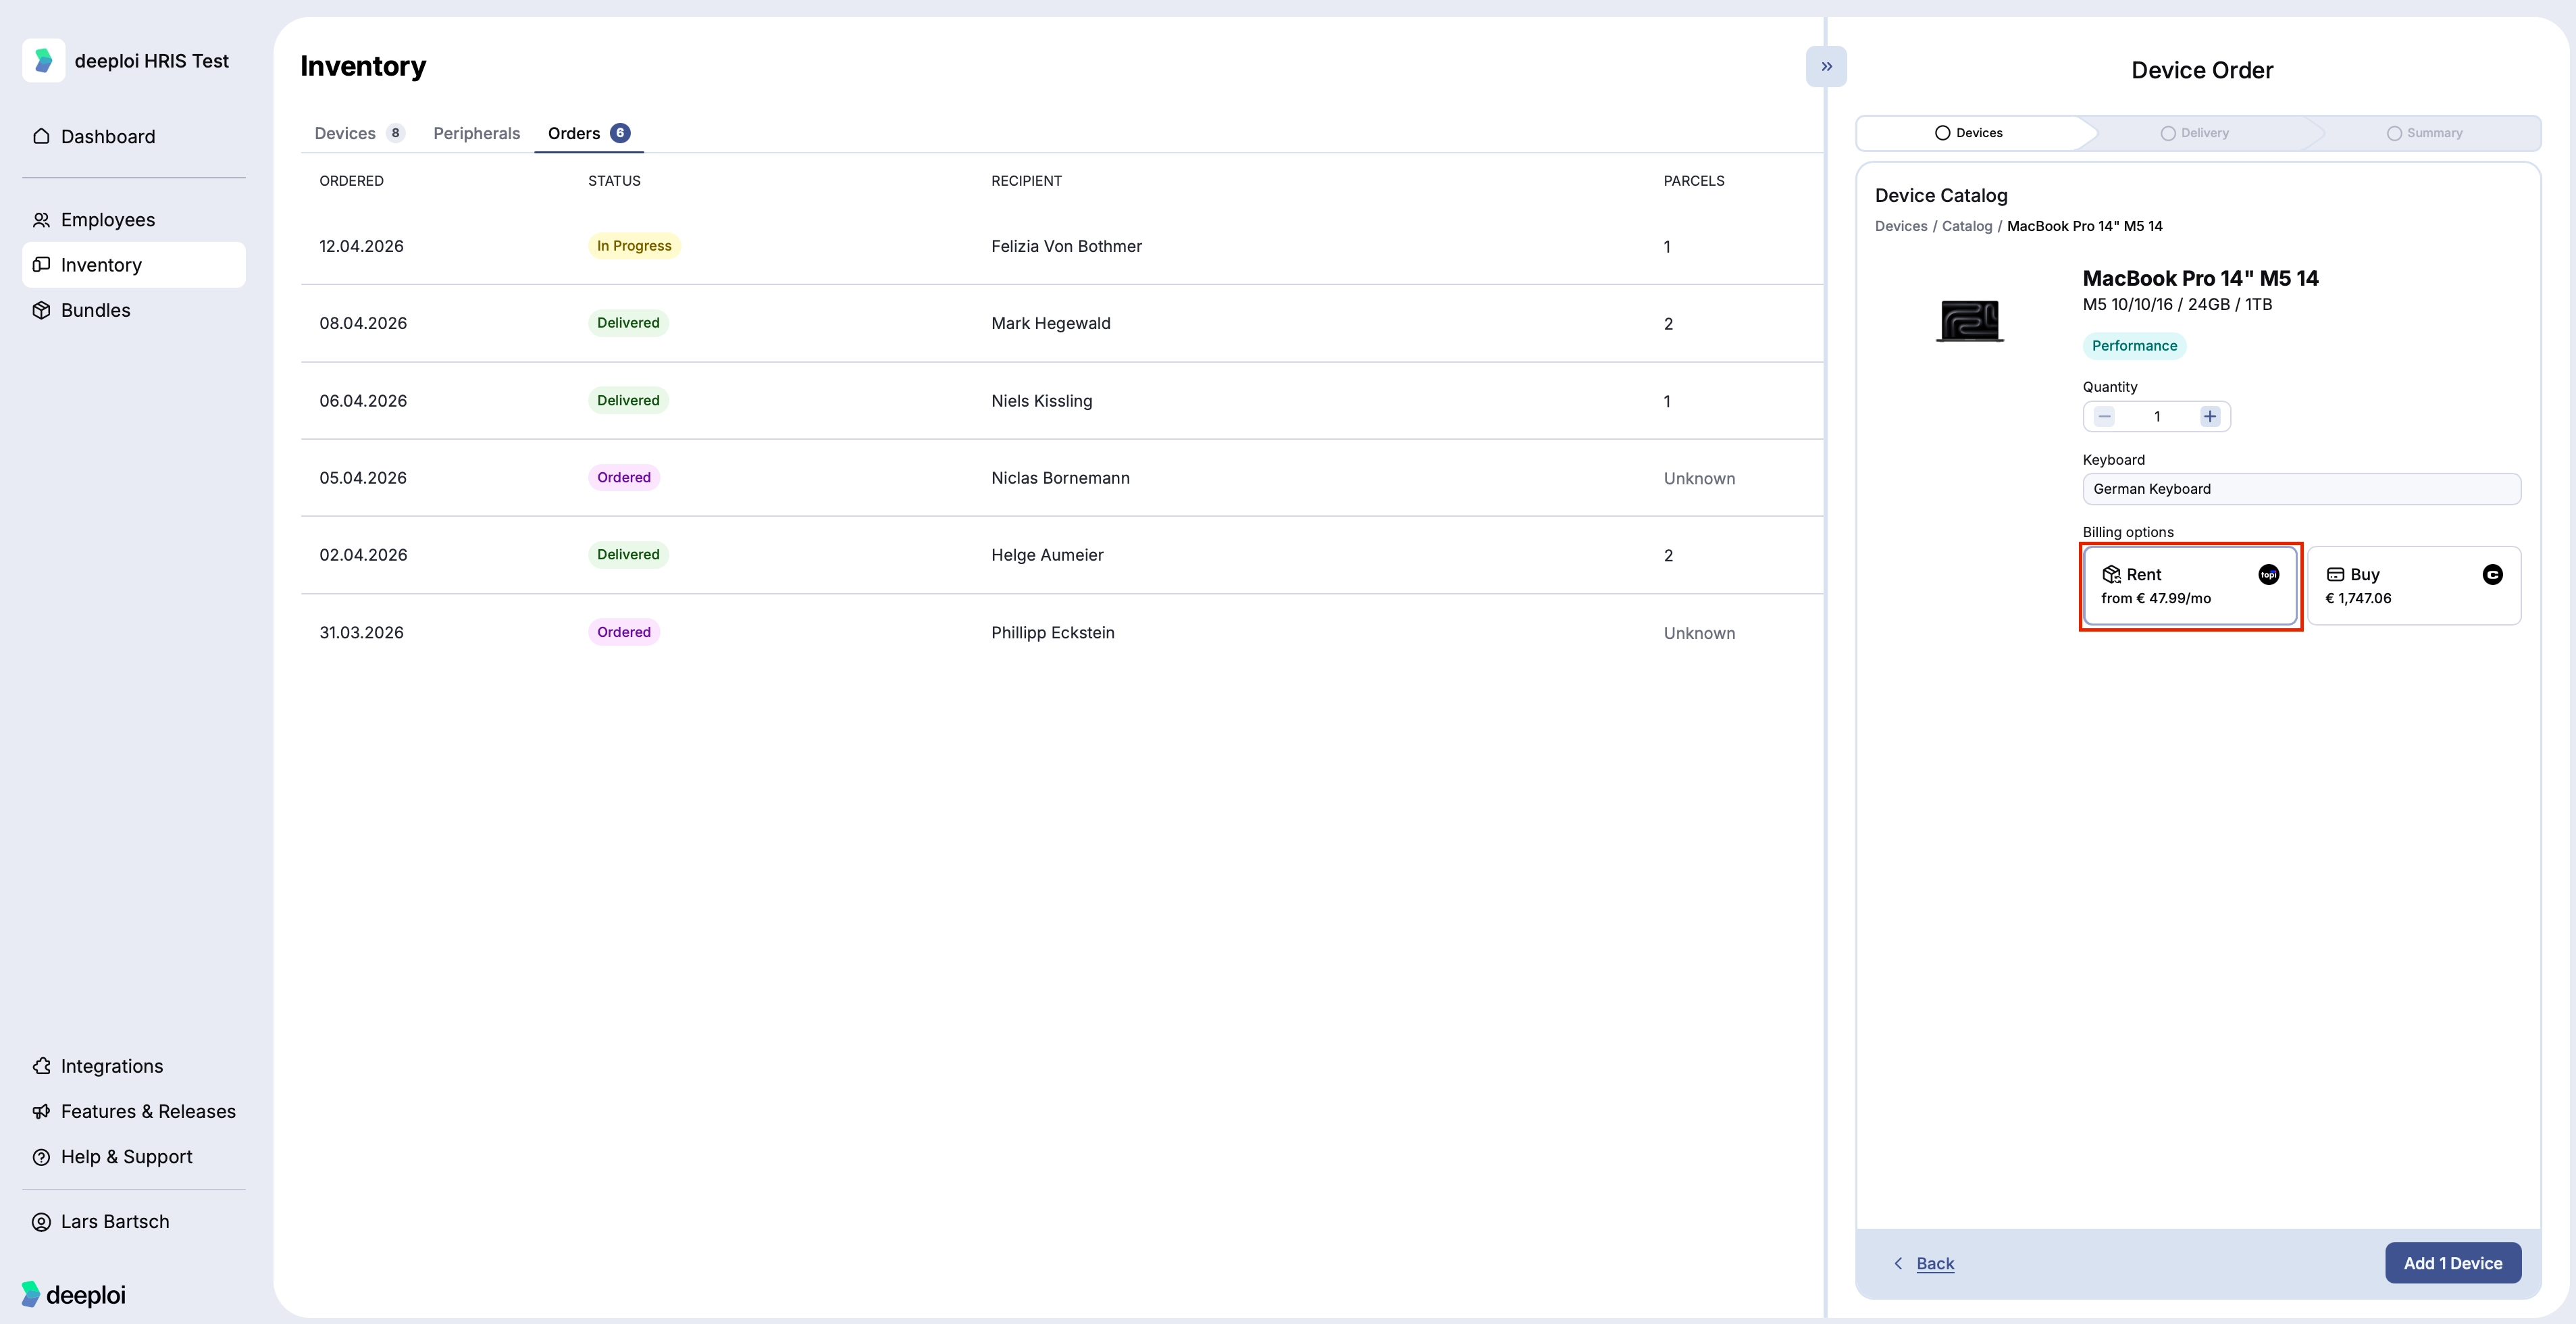Click the provider icon on Buy card
Image resolution: width=2576 pixels, height=1324 pixels.
2493,574
